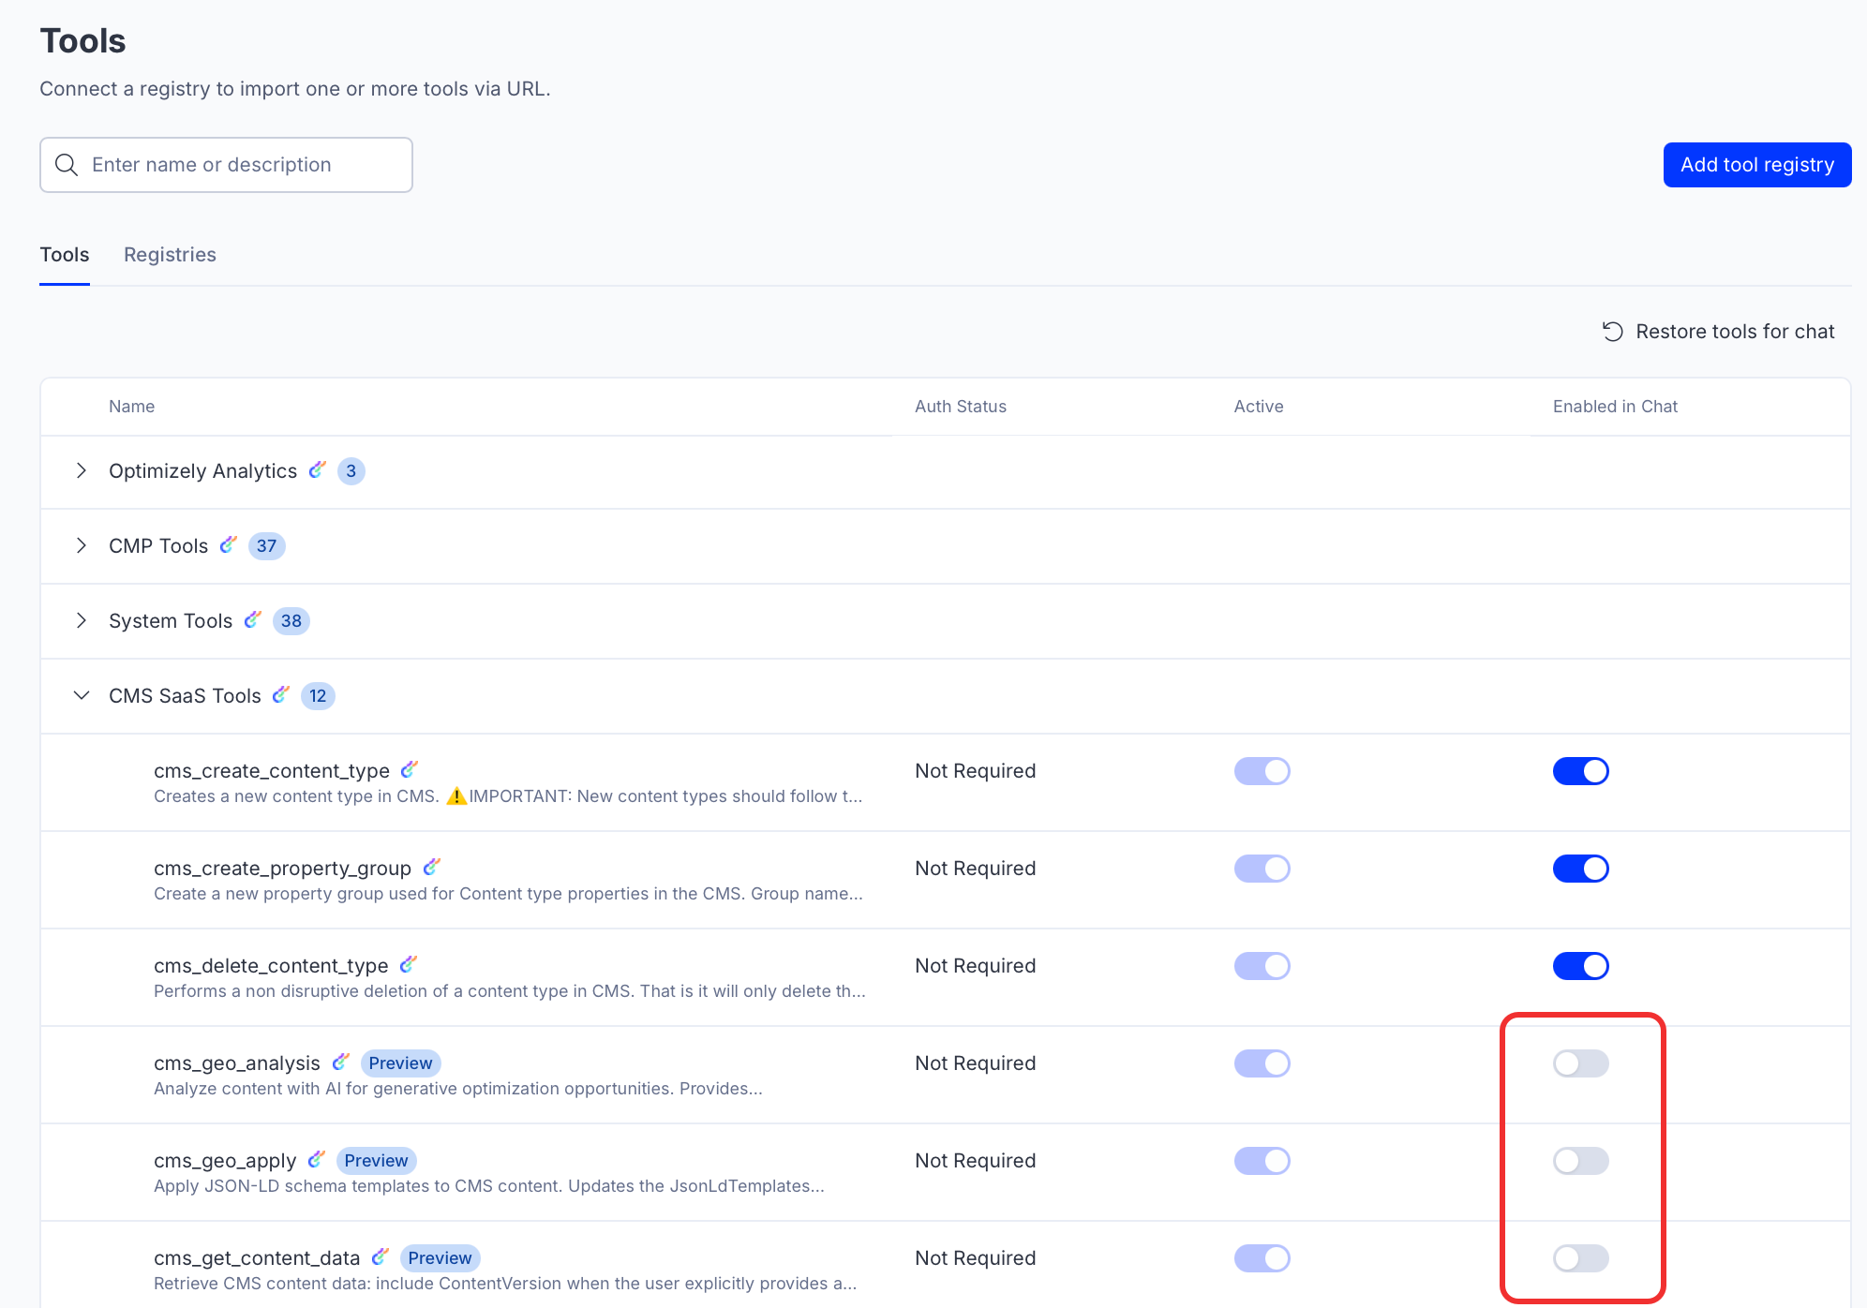Click the search magnifier icon
The width and height of the screenshot is (1867, 1308).
[x=67, y=165]
